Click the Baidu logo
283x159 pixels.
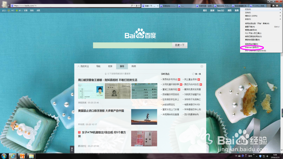[140, 34]
